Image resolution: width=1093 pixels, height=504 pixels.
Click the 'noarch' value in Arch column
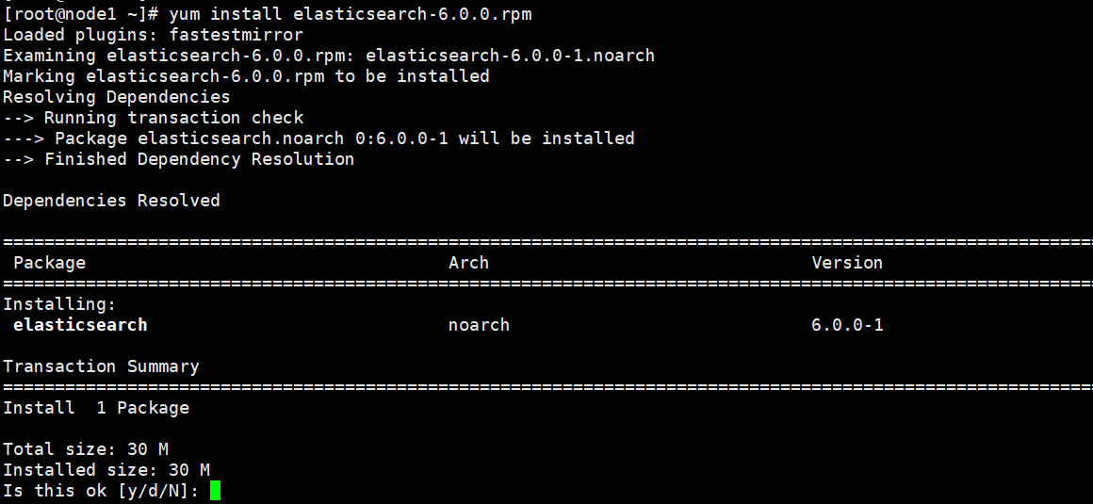pyautogui.click(x=479, y=325)
